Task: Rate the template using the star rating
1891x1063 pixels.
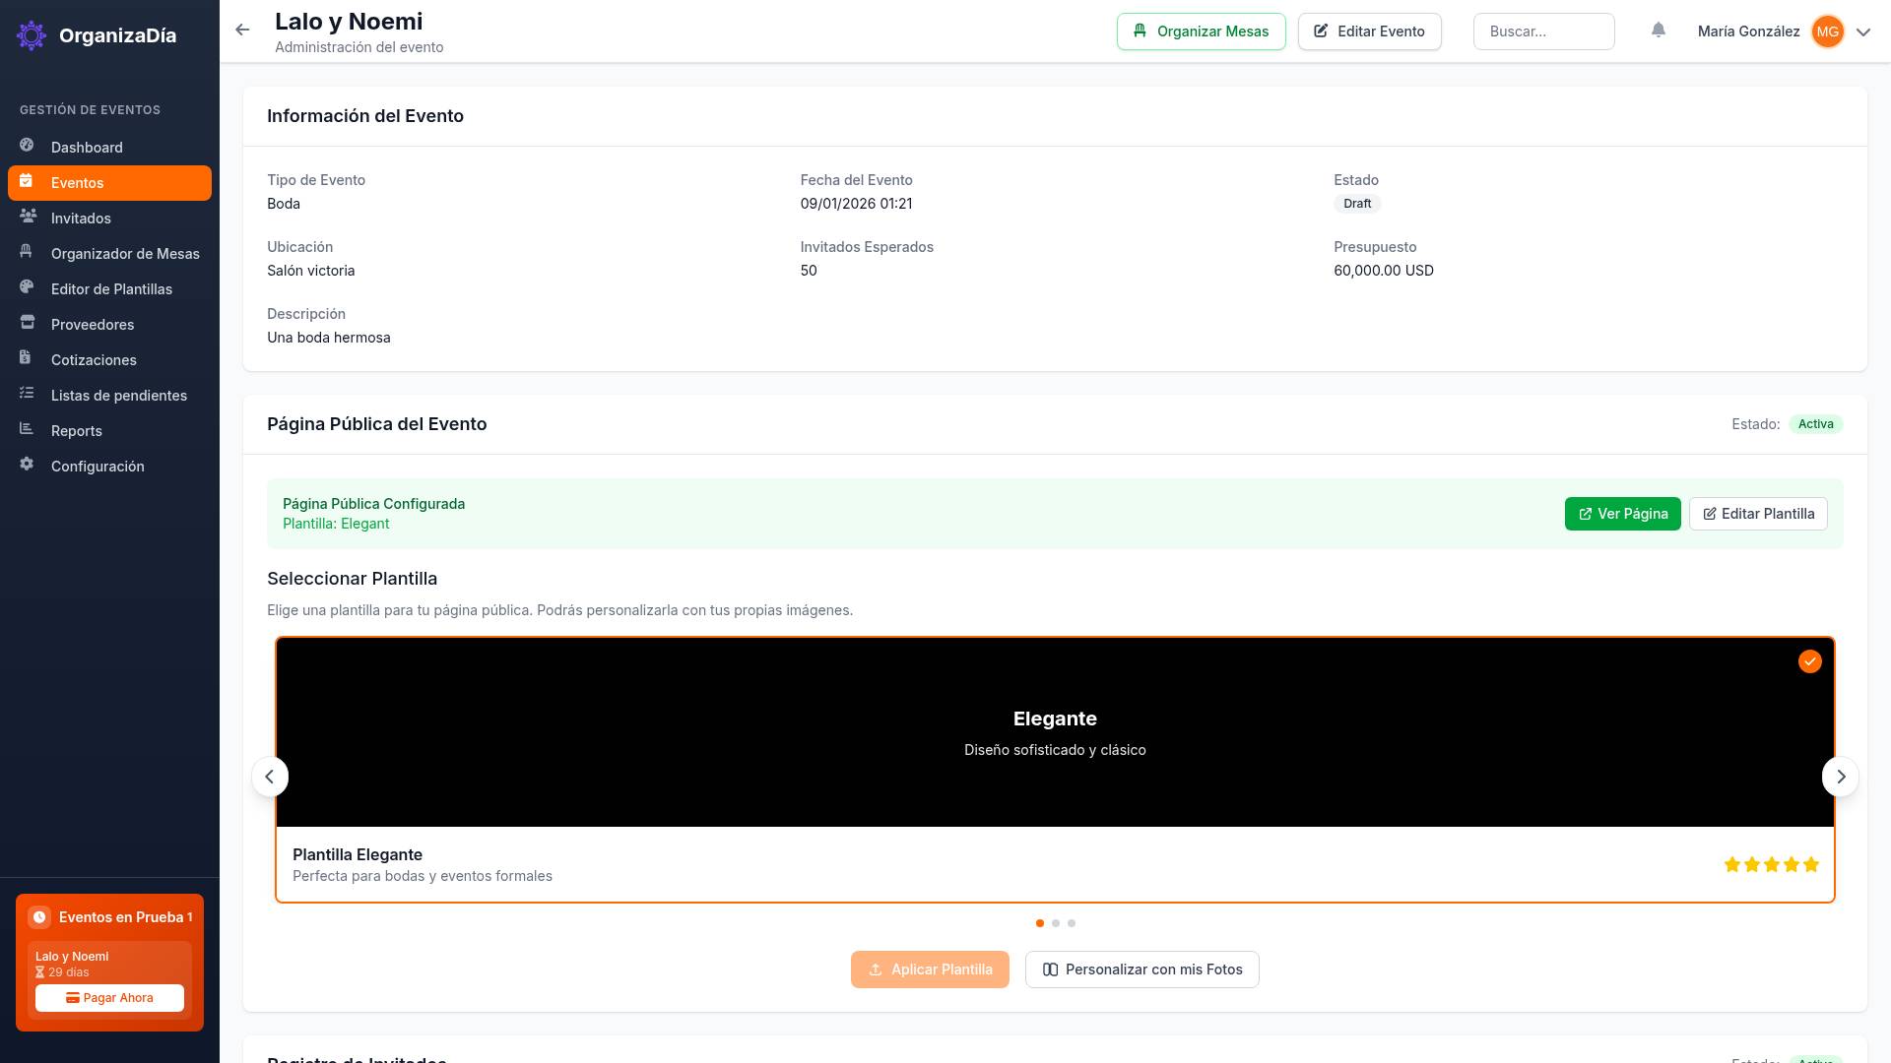Action: [1771, 865]
